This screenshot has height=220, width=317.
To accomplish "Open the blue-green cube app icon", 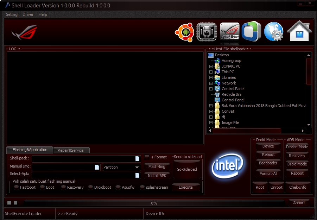I will (x=251, y=31).
